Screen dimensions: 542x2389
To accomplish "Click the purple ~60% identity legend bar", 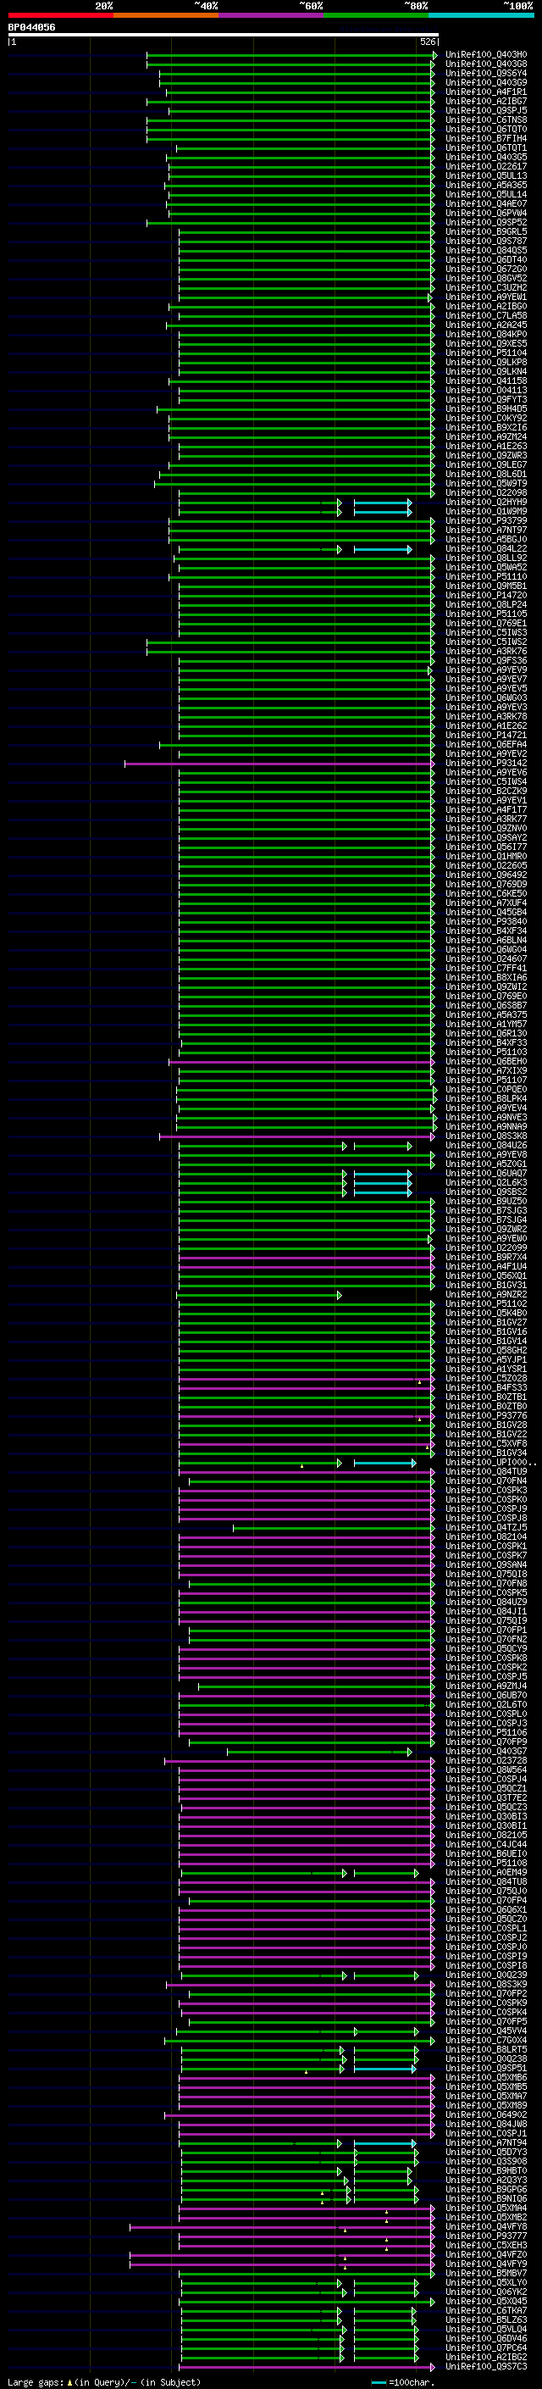I will 272,15.
